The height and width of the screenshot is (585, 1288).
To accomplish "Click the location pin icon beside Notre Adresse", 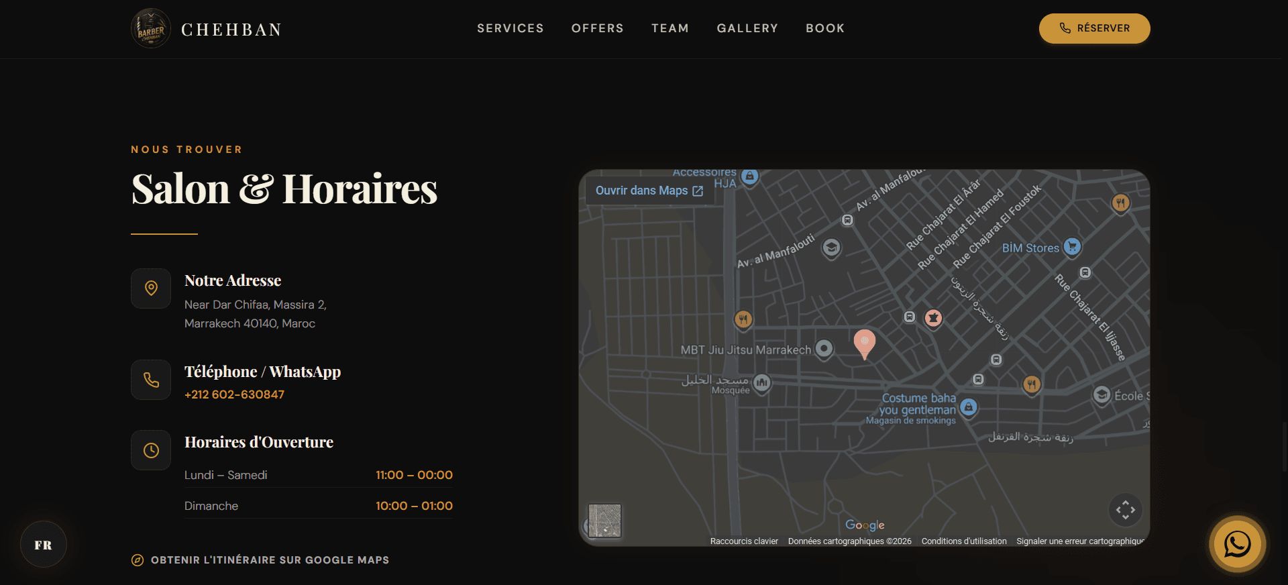I will (151, 288).
